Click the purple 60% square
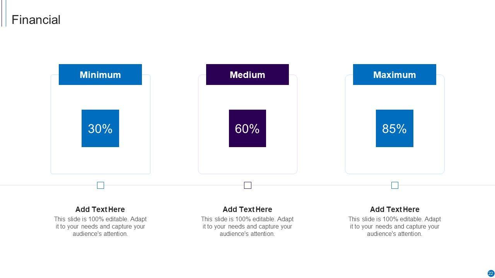The height and width of the screenshot is (278, 495). tap(247, 128)
